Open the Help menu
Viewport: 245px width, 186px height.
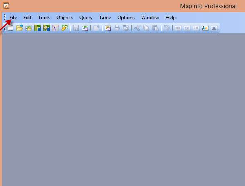click(x=171, y=18)
